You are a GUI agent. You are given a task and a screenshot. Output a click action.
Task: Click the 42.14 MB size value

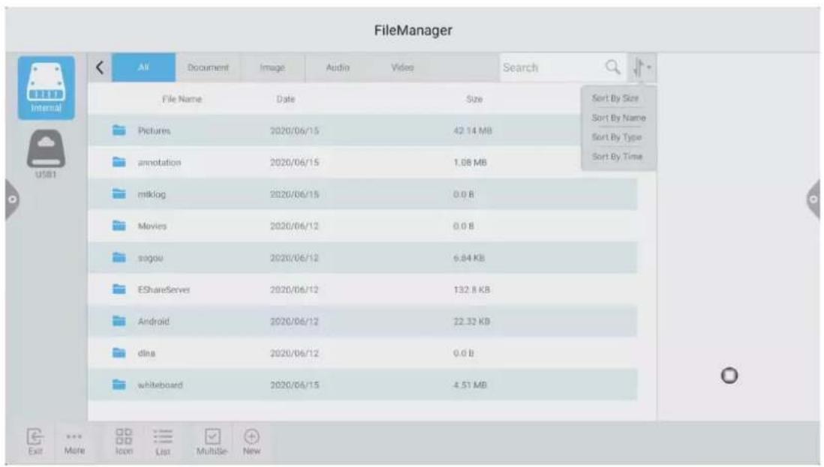tap(473, 130)
